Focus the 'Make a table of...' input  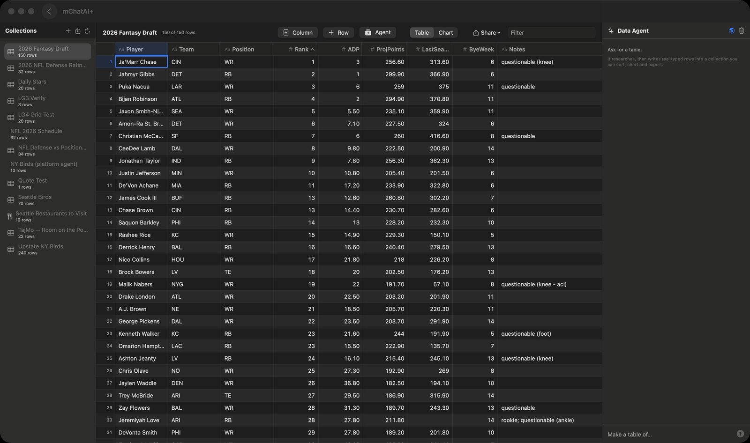coord(670,434)
